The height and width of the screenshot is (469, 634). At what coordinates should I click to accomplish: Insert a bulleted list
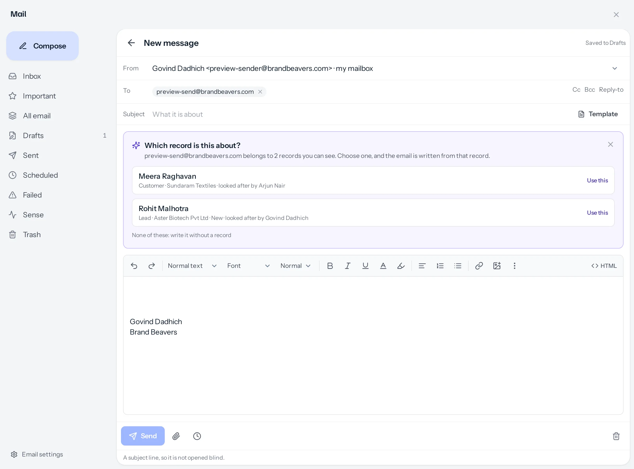point(458,266)
